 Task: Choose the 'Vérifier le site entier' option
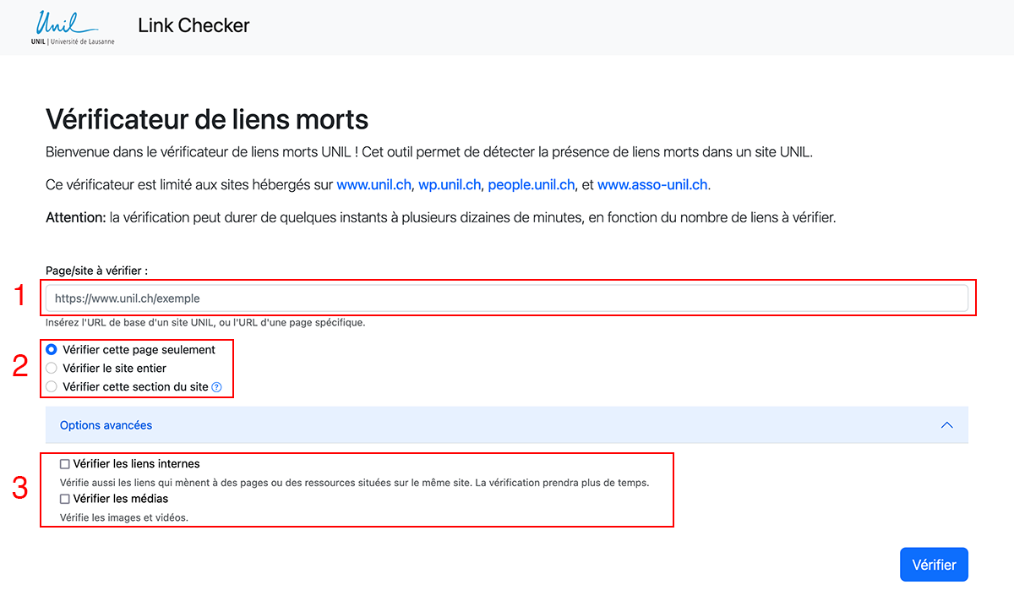click(52, 368)
